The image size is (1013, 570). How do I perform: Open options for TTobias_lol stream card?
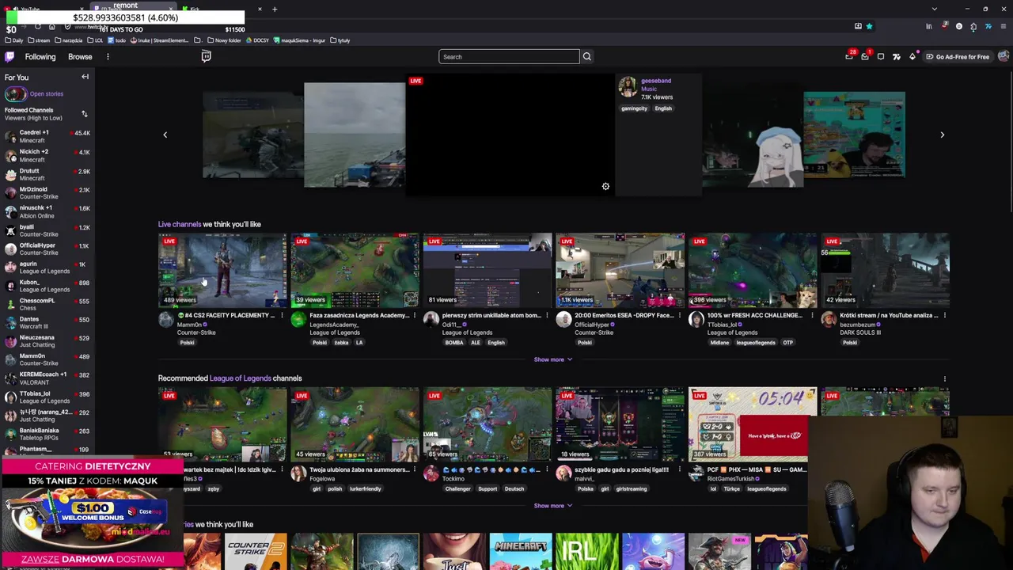tap(811, 316)
